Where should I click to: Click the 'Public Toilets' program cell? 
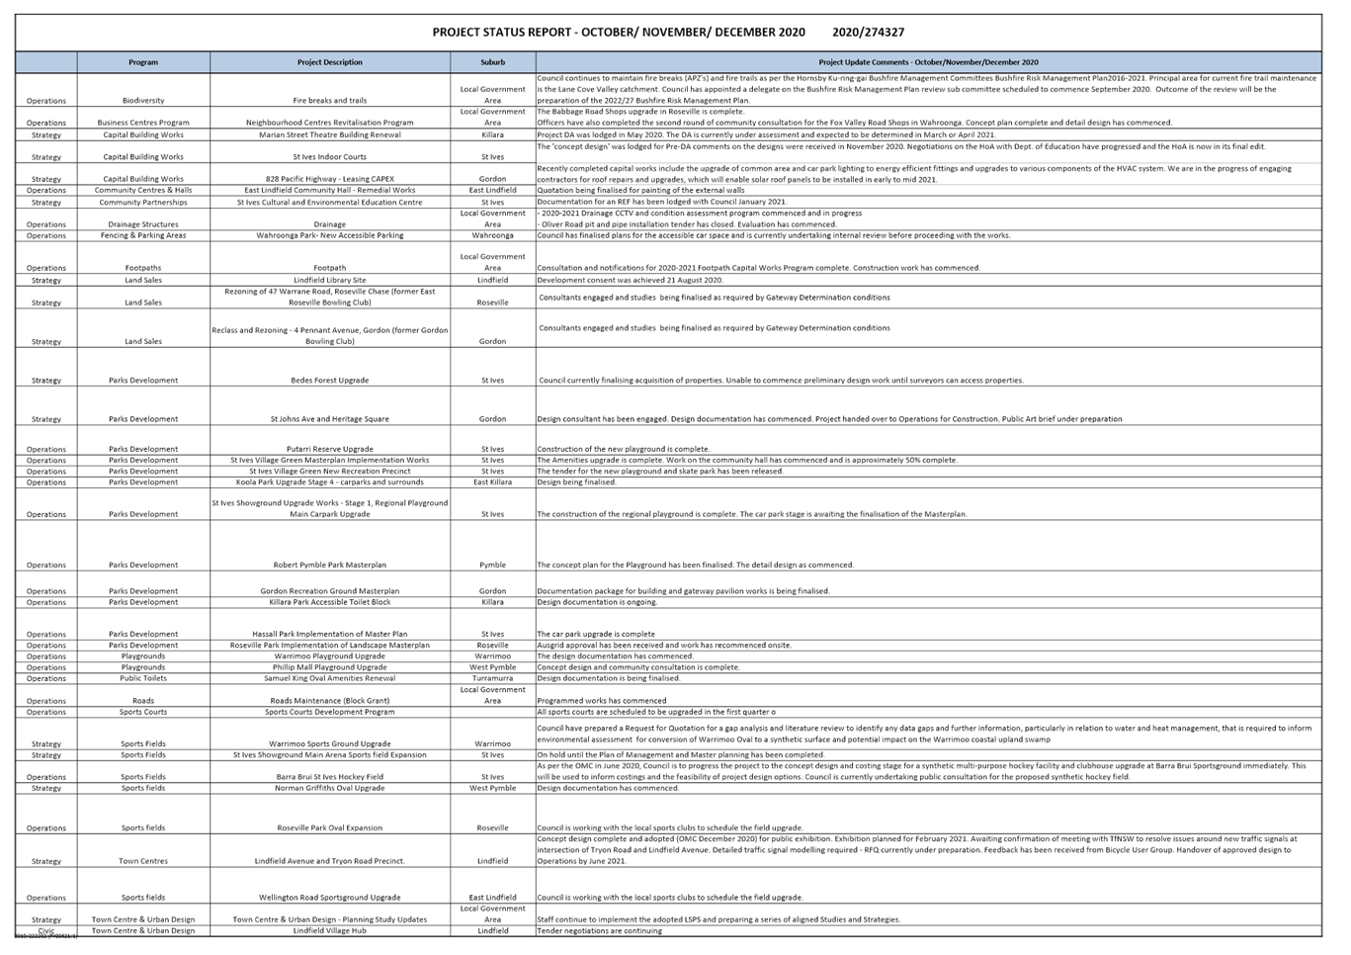coord(143,678)
